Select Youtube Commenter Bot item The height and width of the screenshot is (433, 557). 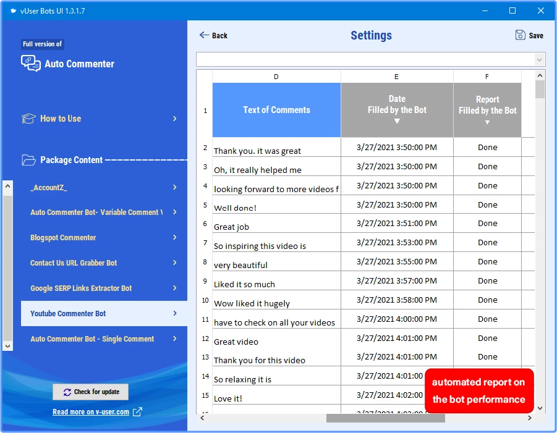coord(104,313)
